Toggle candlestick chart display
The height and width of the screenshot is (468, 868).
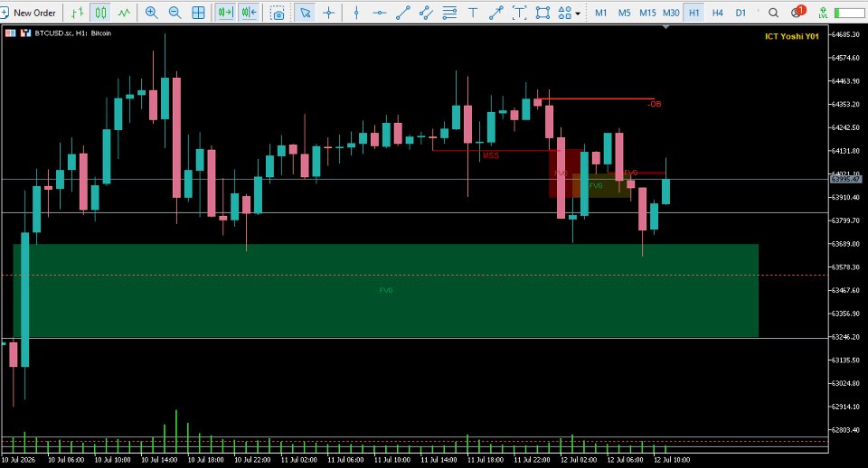coord(100,13)
